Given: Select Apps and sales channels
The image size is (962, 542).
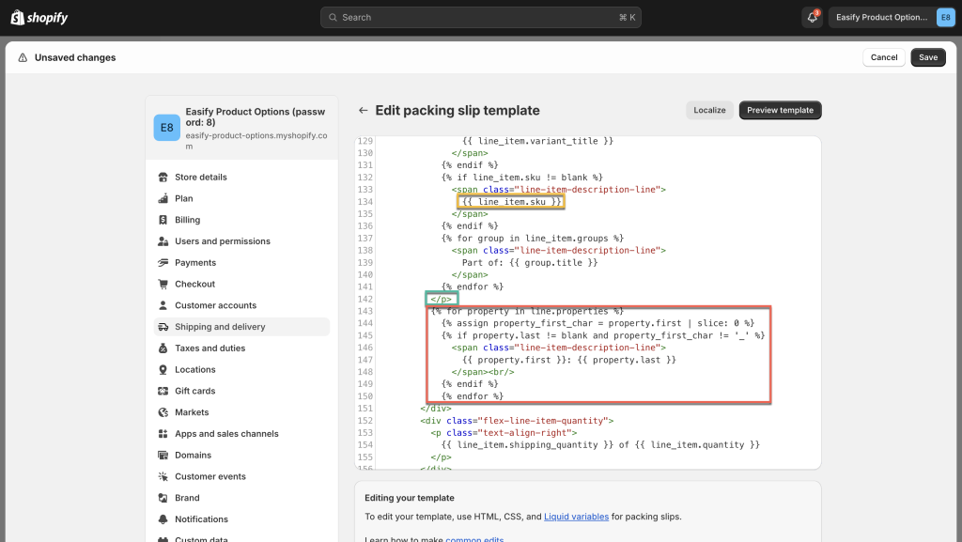Looking at the screenshot, I should 226,434.
